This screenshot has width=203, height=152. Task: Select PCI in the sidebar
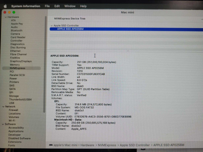click(x=12, y=72)
